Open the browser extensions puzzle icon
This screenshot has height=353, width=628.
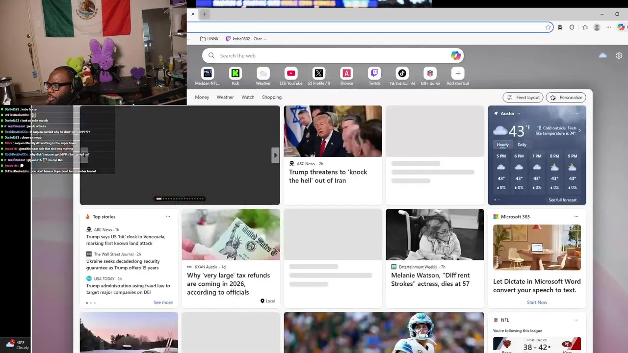[x=572, y=27]
